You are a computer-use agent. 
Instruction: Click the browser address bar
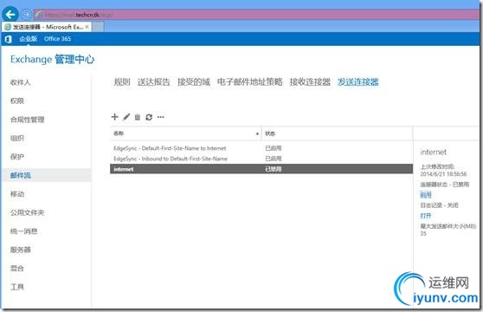point(255,15)
